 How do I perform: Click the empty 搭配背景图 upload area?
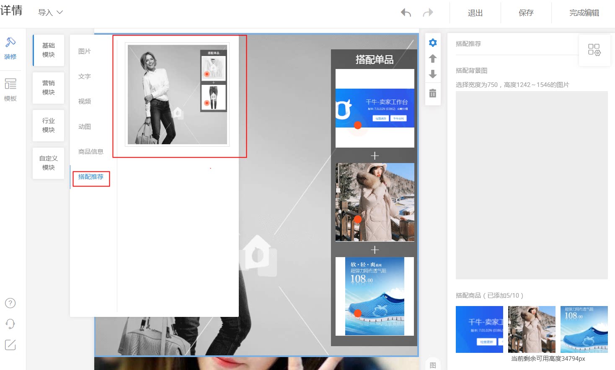[x=532, y=185]
